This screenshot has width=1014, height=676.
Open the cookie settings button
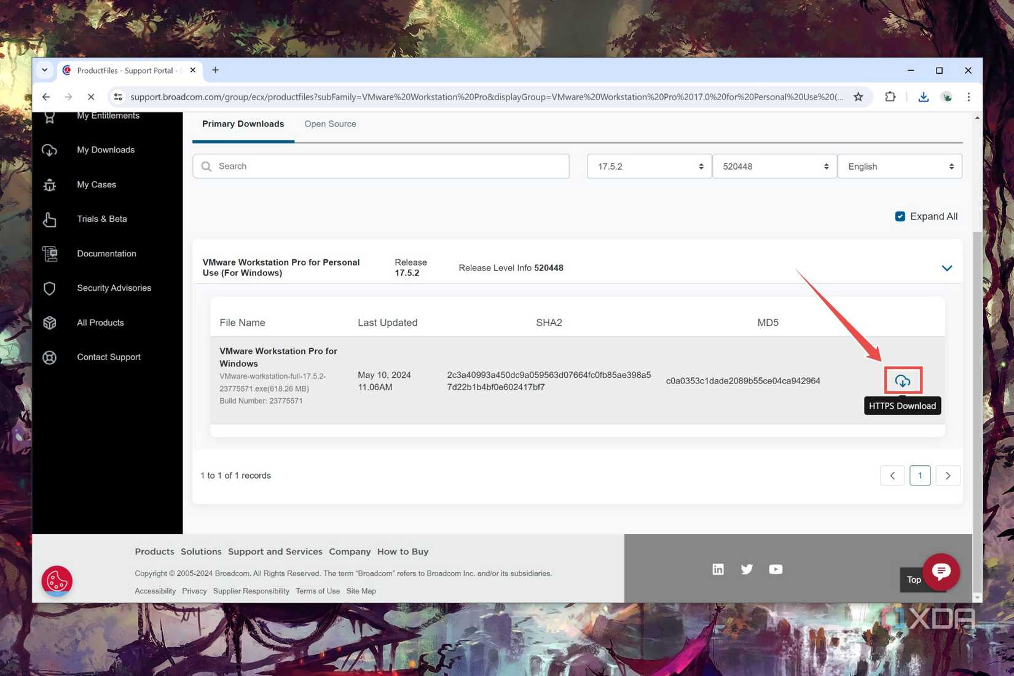click(x=57, y=580)
